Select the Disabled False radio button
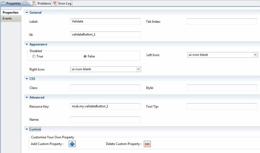260x153 pixels. click(85, 56)
